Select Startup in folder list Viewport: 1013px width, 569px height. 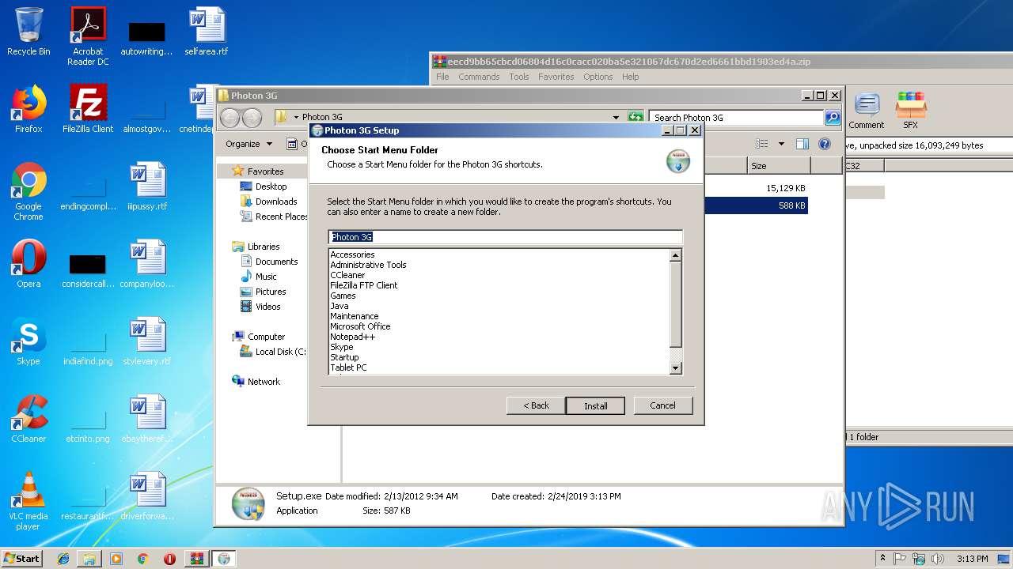pyautogui.click(x=344, y=357)
